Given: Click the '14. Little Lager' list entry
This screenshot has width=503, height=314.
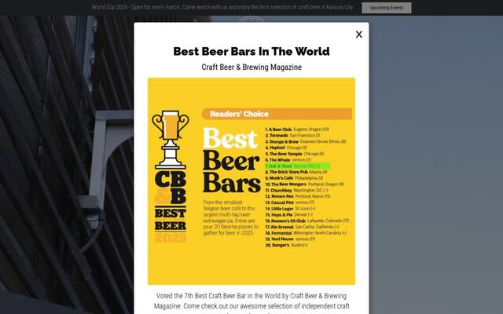Looking at the screenshot, I should point(290,209).
